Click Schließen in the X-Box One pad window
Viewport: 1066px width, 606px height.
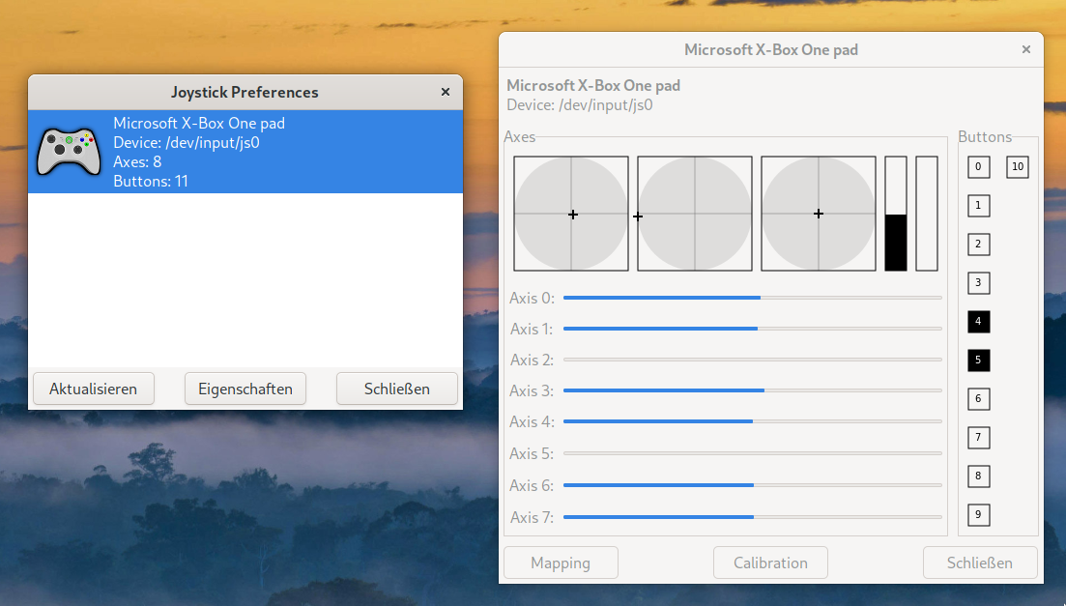(980, 563)
